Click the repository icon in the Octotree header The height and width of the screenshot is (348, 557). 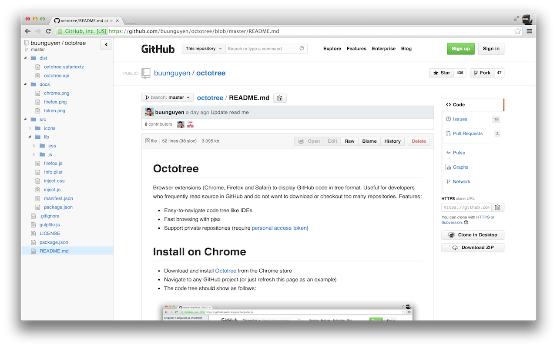[26, 43]
